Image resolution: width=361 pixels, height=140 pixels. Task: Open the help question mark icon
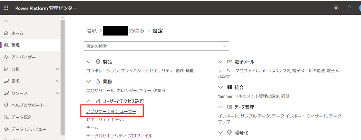point(350,8)
